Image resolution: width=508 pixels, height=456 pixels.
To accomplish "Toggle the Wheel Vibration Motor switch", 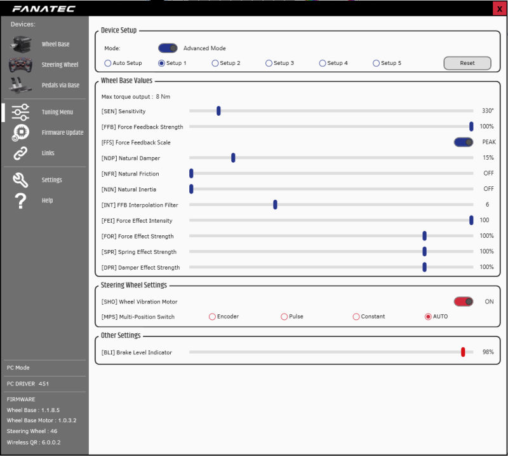I will pyautogui.click(x=464, y=301).
